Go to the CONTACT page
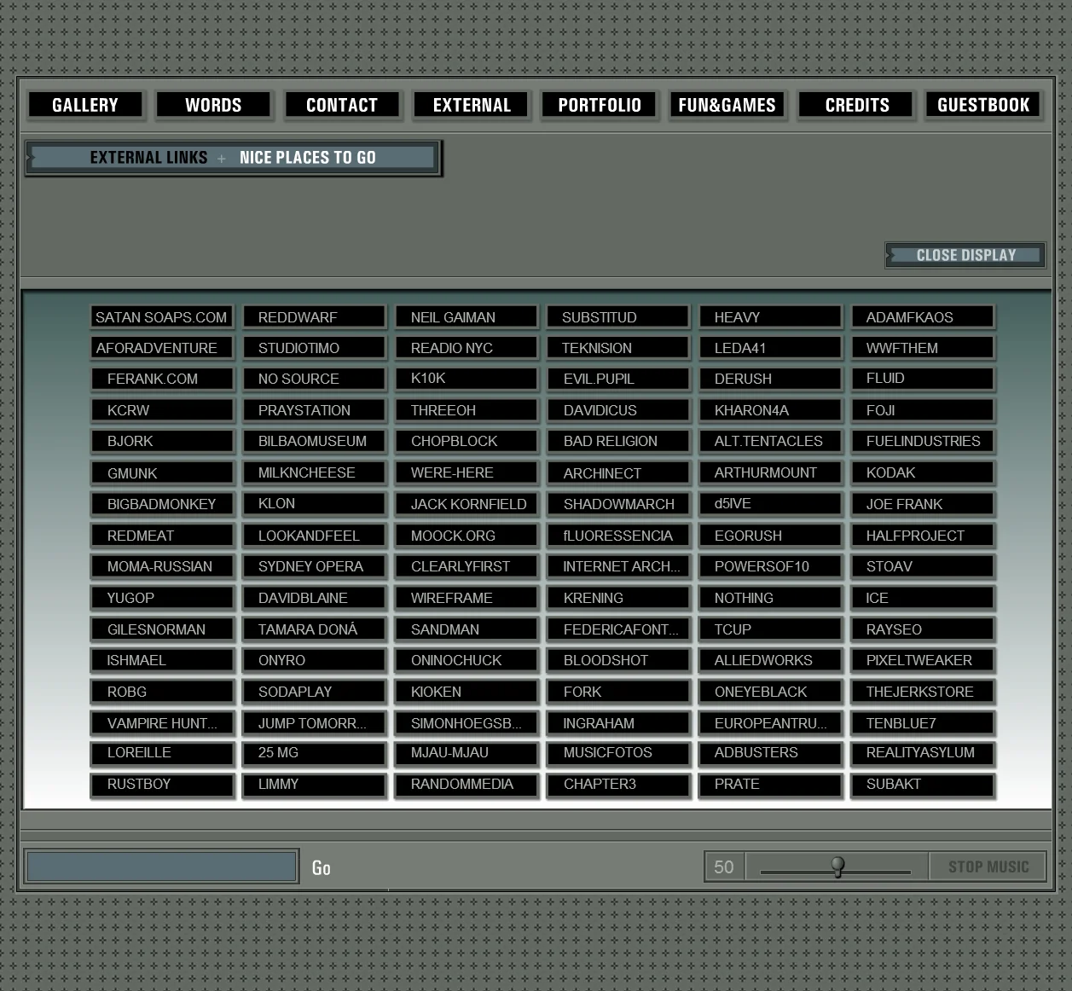Viewport: 1072px width, 991px height. 342,105
